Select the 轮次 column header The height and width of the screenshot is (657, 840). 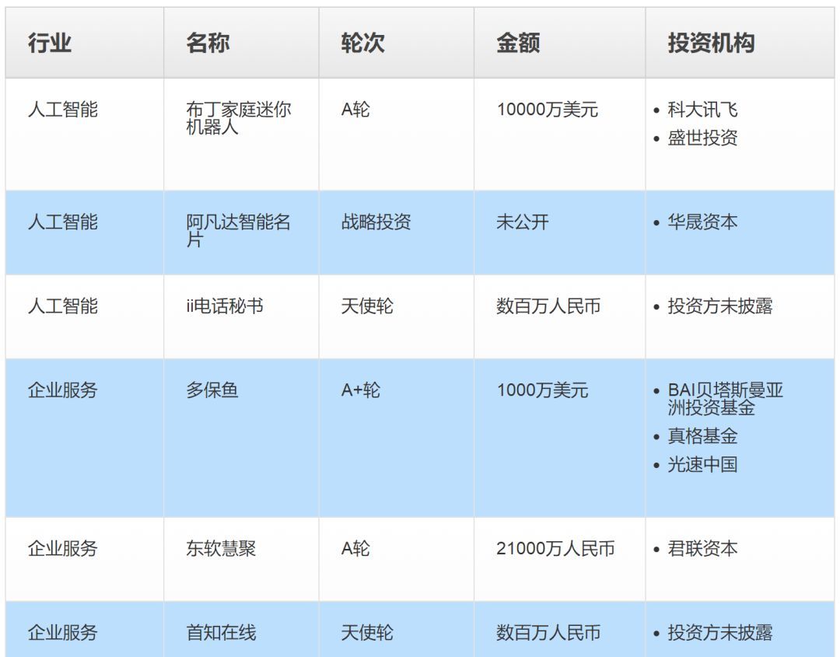pyautogui.click(x=362, y=44)
